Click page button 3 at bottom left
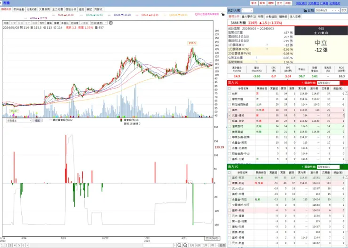Image resolution: width=348 pixels, height=248 pixels. tap(10, 245)
